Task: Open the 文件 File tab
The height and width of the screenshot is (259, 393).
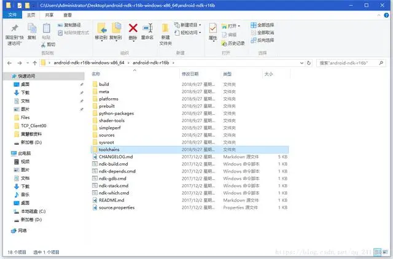Action: tap(12, 15)
